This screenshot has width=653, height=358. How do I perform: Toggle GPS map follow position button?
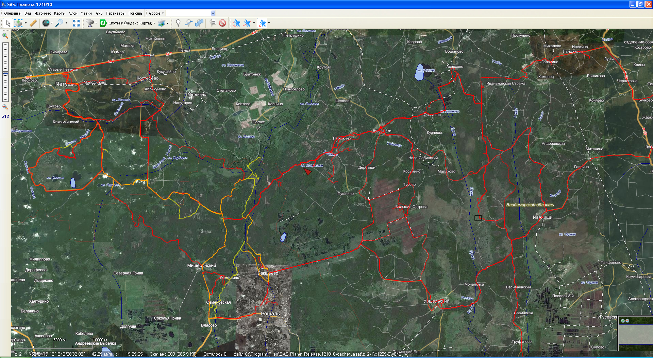pyautogui.click(x=262, y=23)
